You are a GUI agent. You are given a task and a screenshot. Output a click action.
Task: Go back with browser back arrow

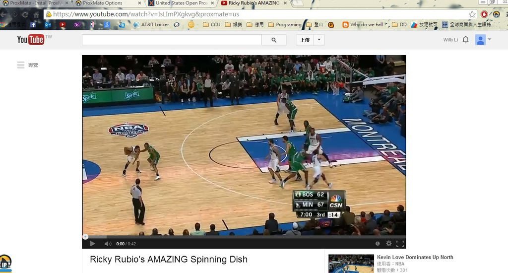tap(4, 14)
